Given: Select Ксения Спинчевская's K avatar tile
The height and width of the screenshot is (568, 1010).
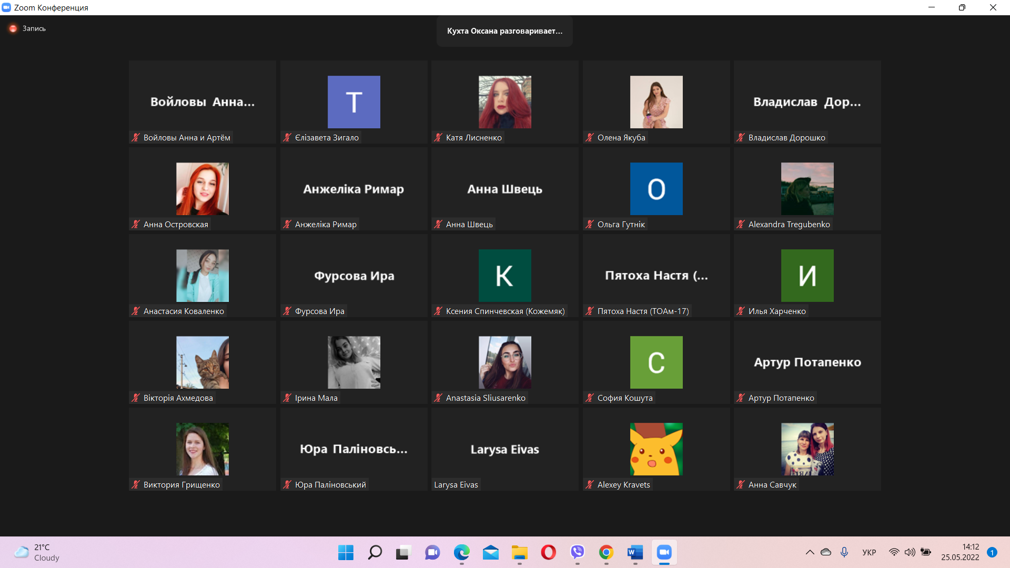Looking at the screenshot, I should [x=504, y=276].
